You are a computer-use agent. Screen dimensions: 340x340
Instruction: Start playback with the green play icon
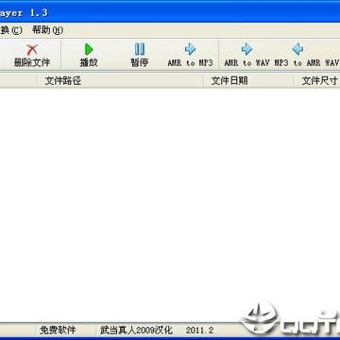89,49
